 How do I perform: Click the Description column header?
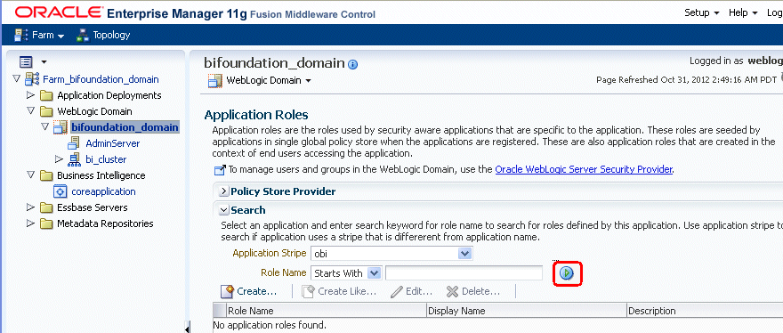[x=705, y=311]
